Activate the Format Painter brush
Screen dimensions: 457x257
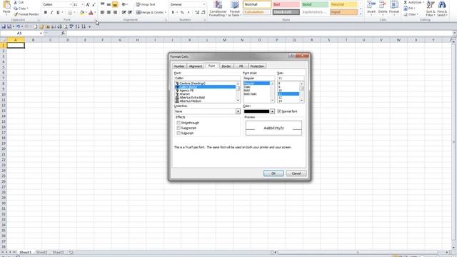(x=16, y=14)
